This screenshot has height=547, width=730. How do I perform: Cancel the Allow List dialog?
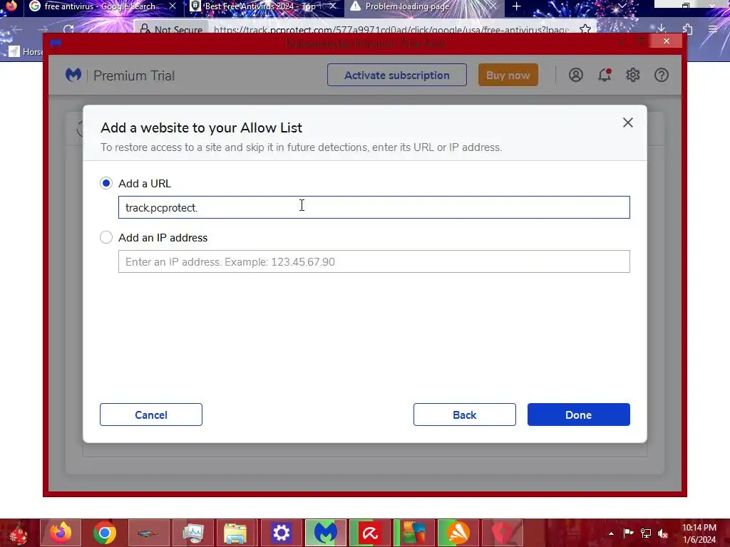151,415
